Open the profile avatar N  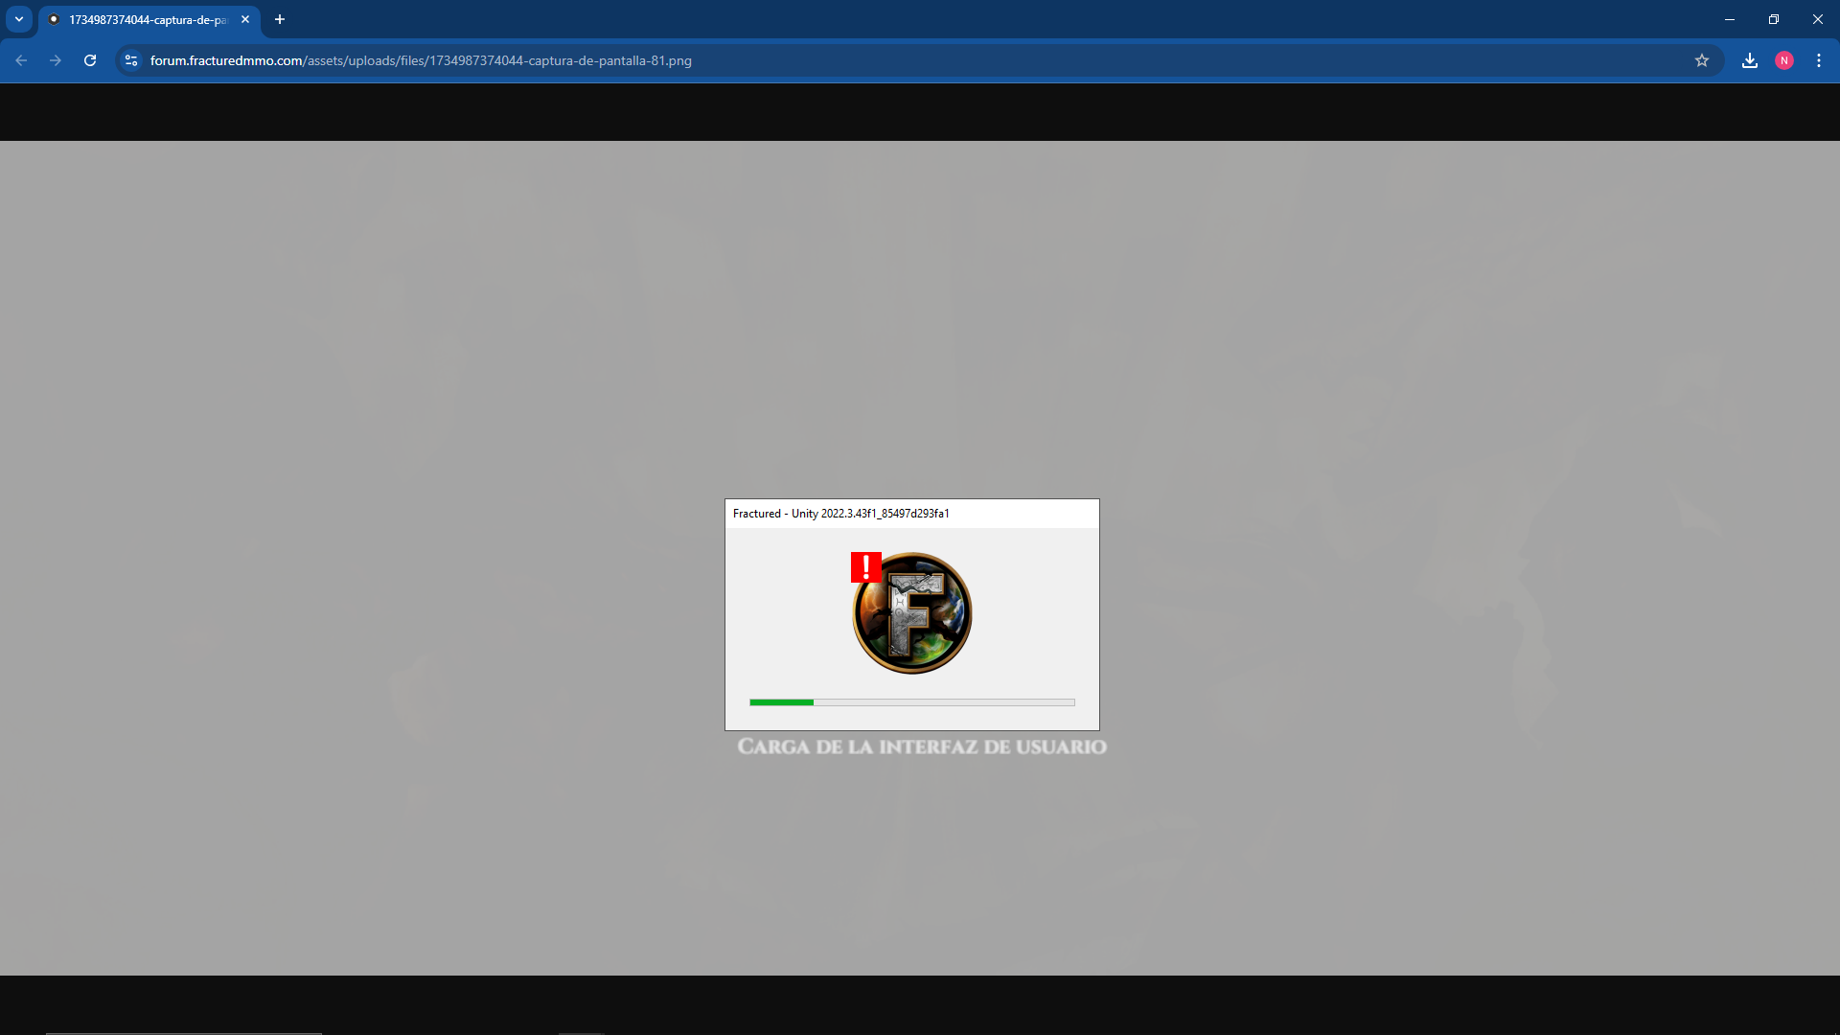1784,60
